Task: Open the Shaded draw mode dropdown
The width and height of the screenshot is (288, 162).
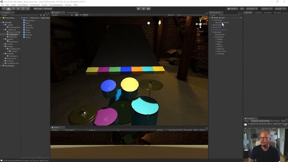Action: pyautogui.click(x=60, y=15)
